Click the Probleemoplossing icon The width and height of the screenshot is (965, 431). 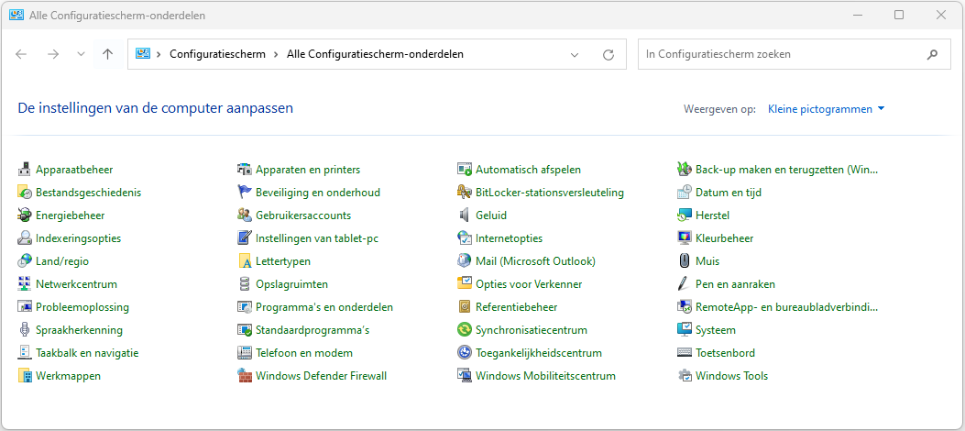click(x=25, y=307)
